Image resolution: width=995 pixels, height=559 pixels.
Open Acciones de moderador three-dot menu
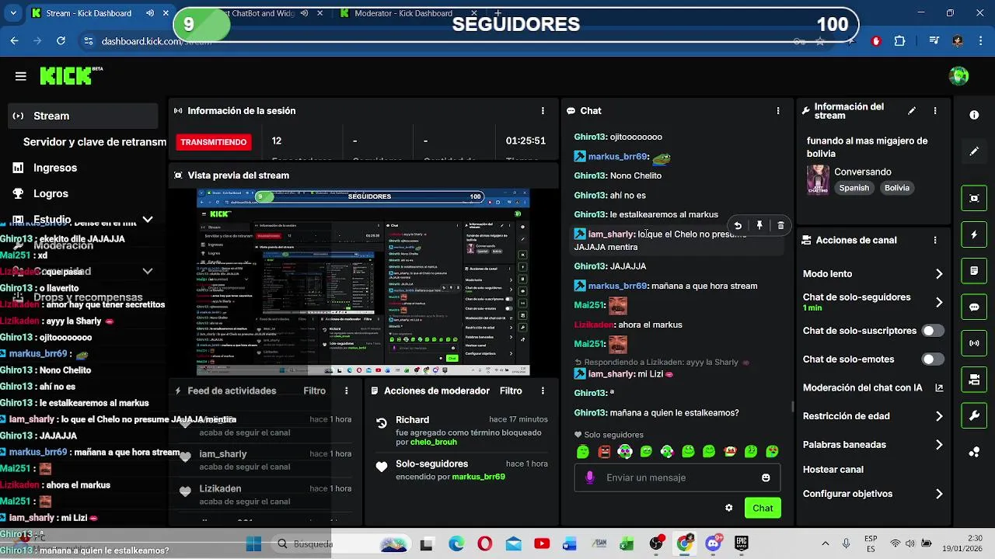[x=543, y=391]
